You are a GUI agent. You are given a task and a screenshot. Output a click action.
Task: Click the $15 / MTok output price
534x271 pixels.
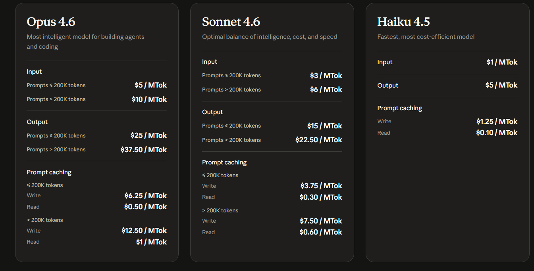click(325, 126)
